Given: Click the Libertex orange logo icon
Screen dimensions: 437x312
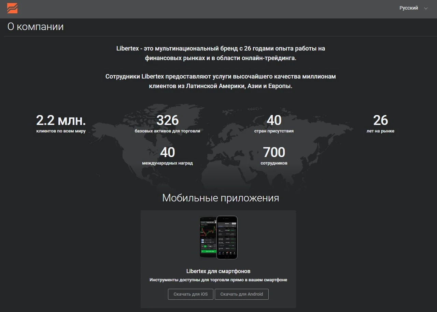Looking at the screenshot, I should tap(12, 8).
